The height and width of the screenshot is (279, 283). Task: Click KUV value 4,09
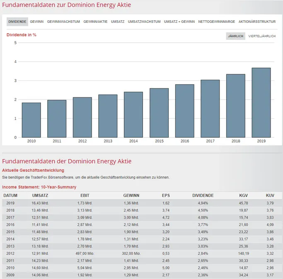(x=270, y=225)
